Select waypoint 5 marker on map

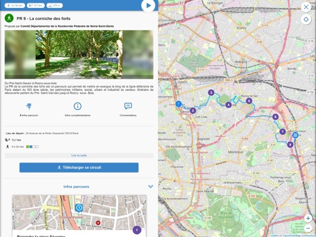[249, 101]
